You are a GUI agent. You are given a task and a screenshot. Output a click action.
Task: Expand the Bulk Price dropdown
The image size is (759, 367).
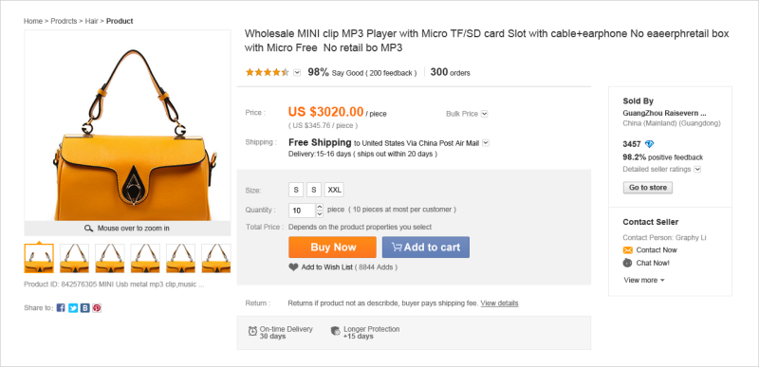pos(485,114)
